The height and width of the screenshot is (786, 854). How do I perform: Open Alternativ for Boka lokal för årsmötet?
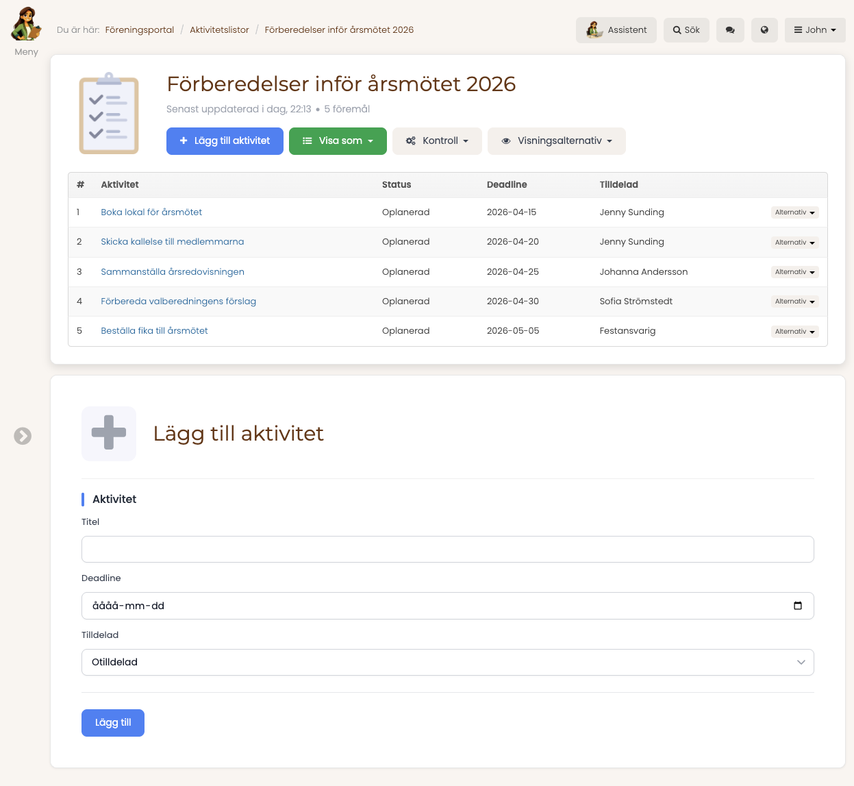pyautogui.click(x=794, y=212)
